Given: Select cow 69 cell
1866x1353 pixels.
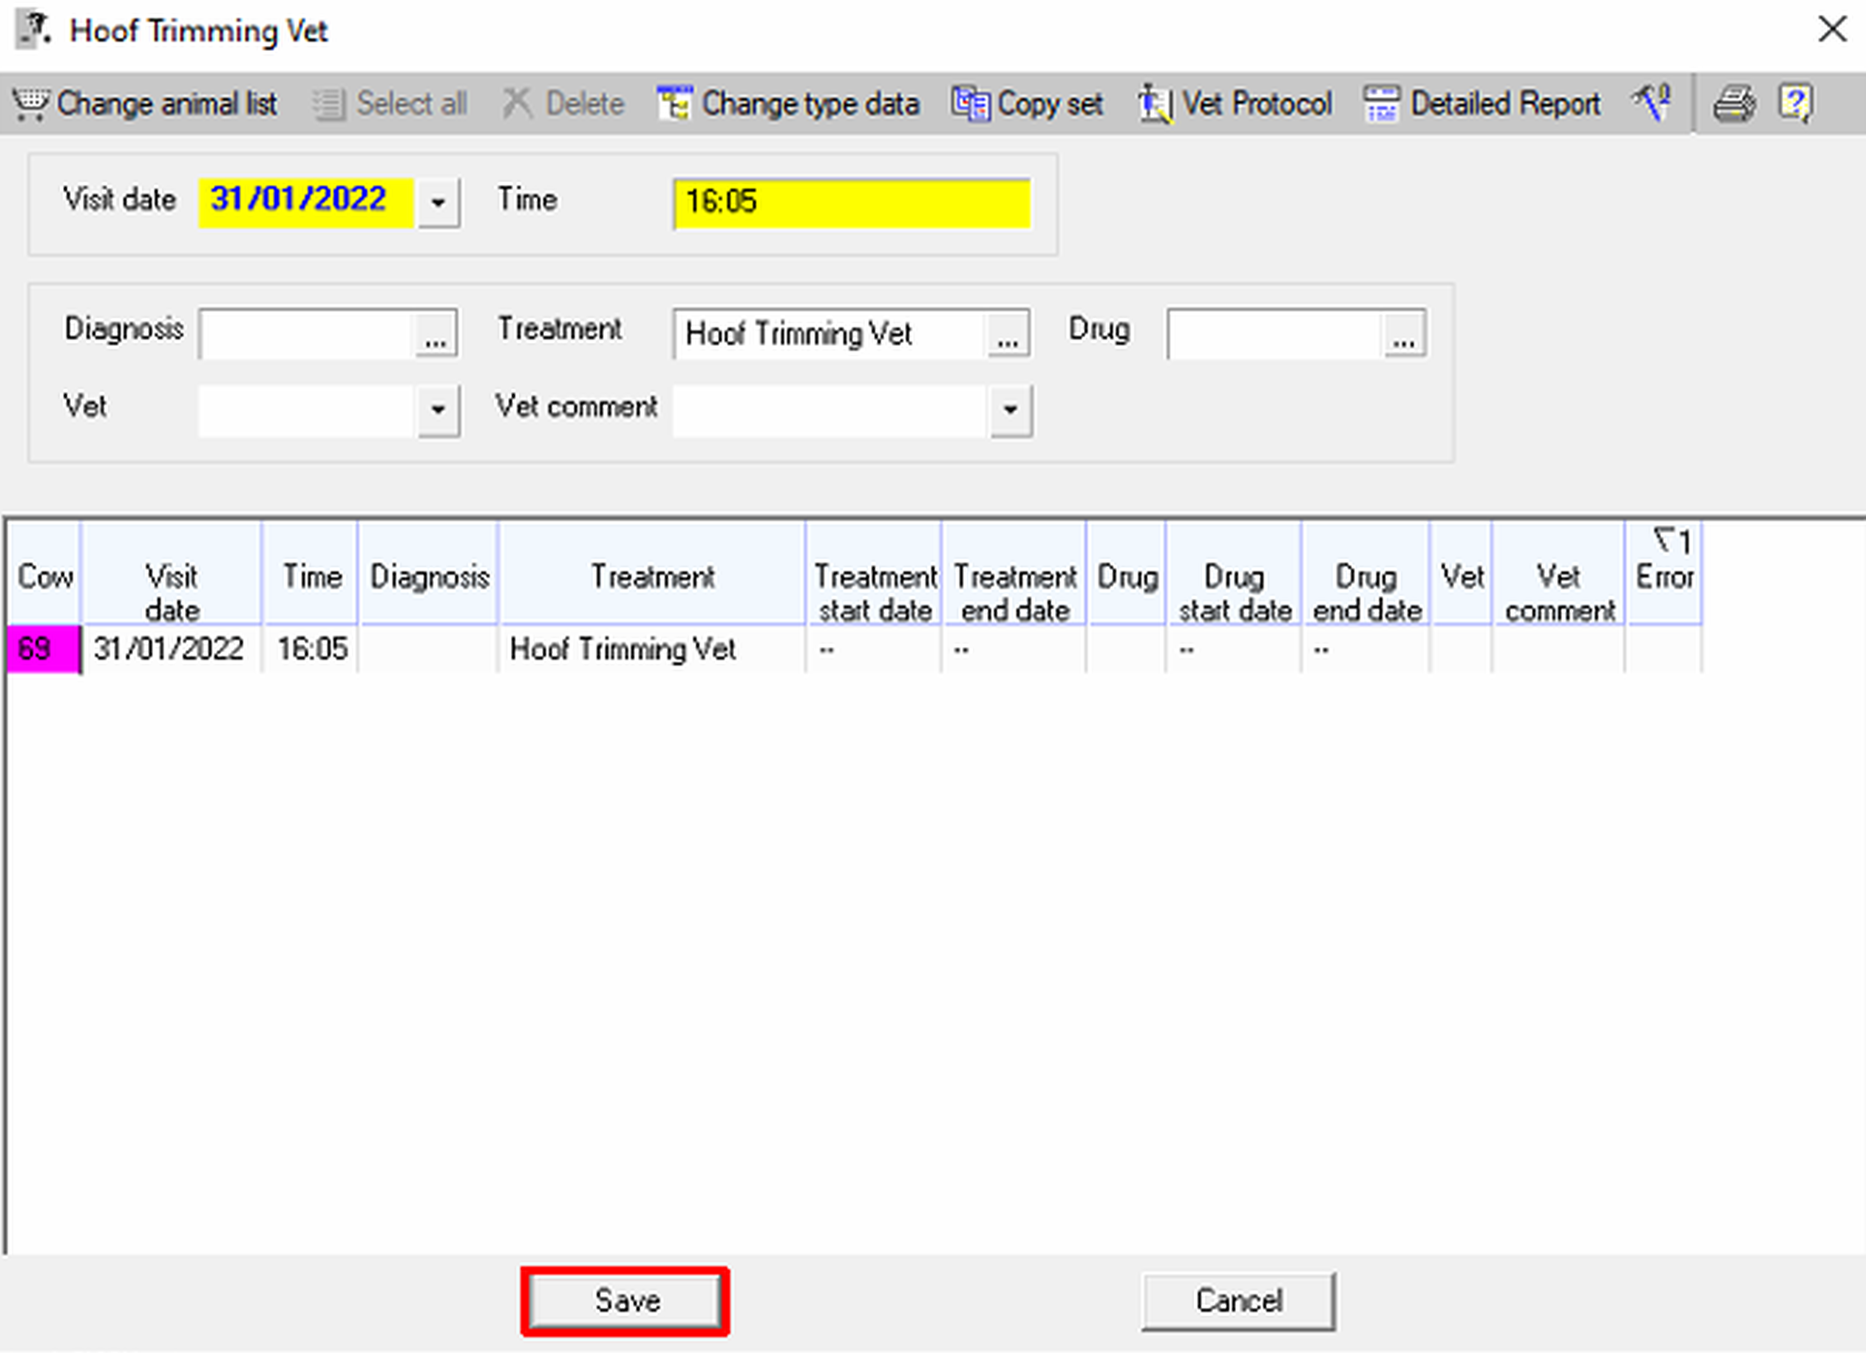Looking at the screenshot, I should pyautogui.click(x=44, y=649).
